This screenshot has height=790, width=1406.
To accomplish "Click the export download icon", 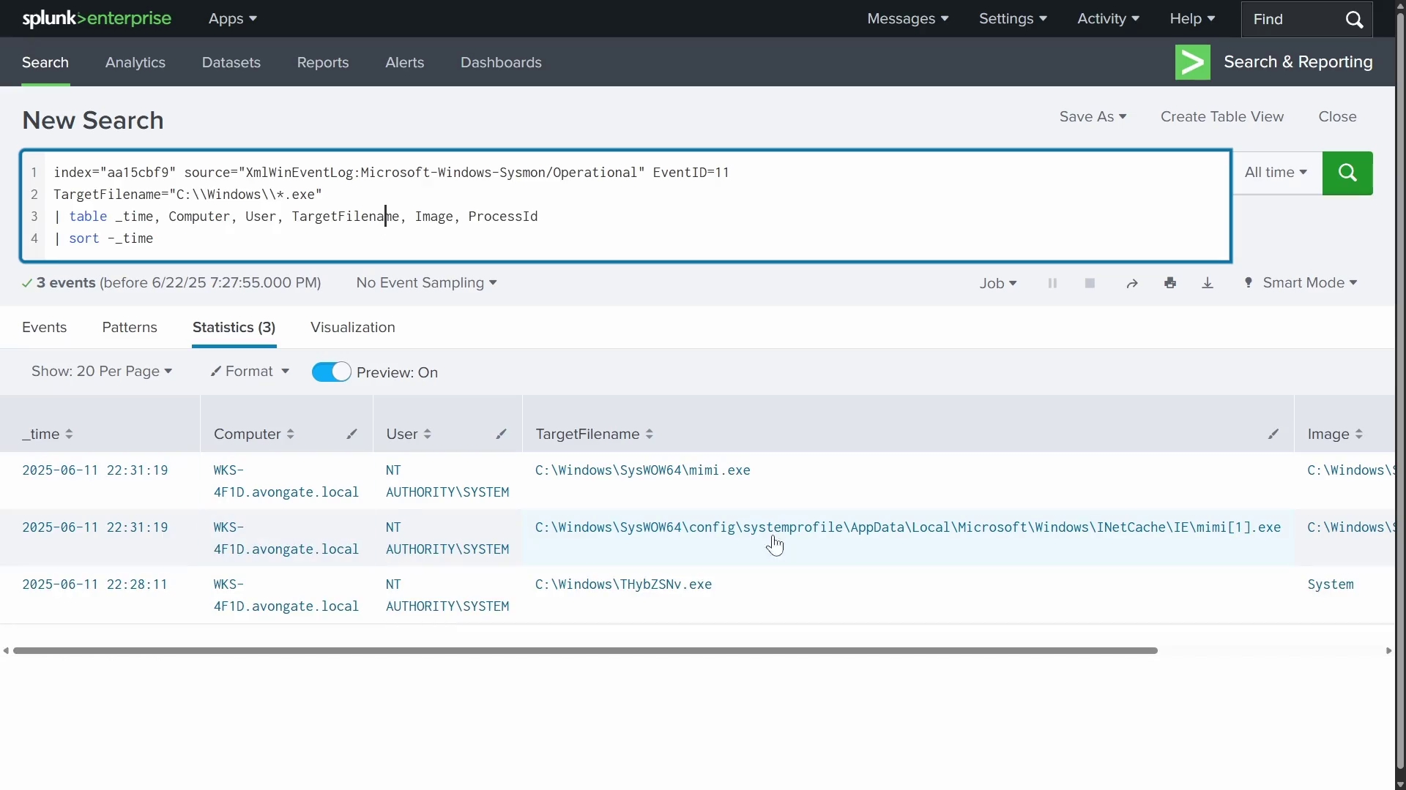I will (1208, 284).
